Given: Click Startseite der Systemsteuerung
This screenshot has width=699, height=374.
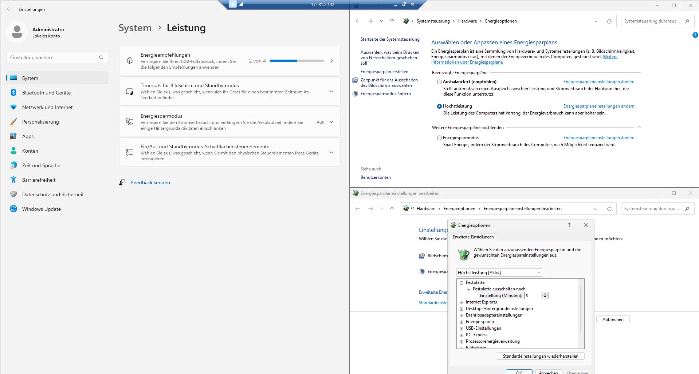Looking at the screenshot, I should point(390,39).
